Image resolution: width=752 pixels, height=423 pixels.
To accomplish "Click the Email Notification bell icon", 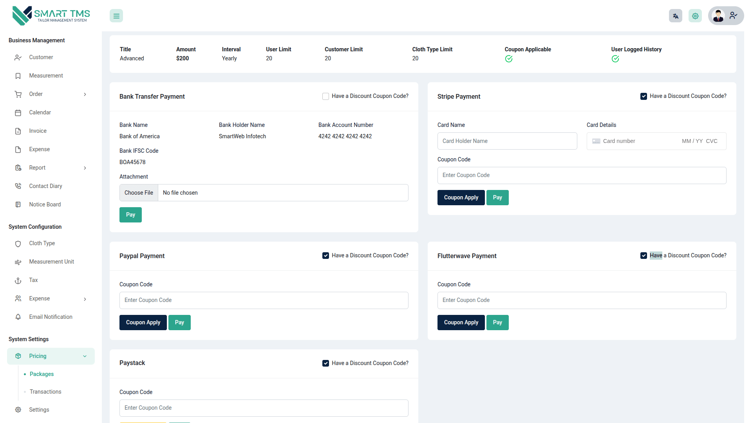I will [18, 317].
